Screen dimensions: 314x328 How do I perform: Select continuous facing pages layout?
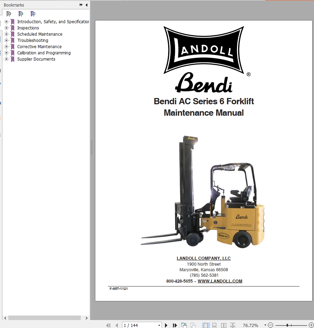tap(233, 325)
